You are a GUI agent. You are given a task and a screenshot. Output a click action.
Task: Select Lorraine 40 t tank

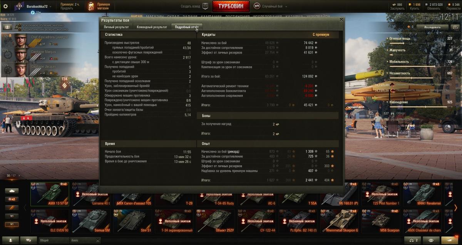click(91, 194)
